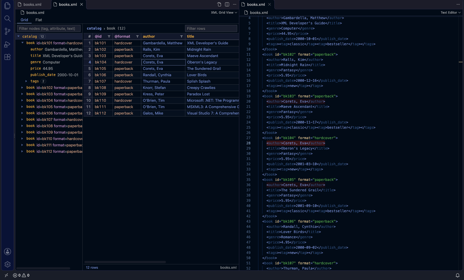Click the catalog breadcrumb link
The height and width of the screenshot is (280, 464).
click(x=94, y=28)
